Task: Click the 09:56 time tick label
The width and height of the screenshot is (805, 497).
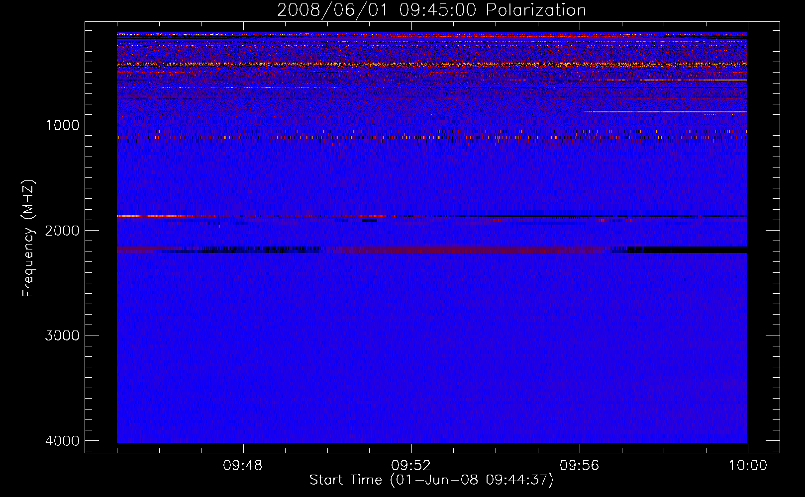Action: (x=580, y=466)
